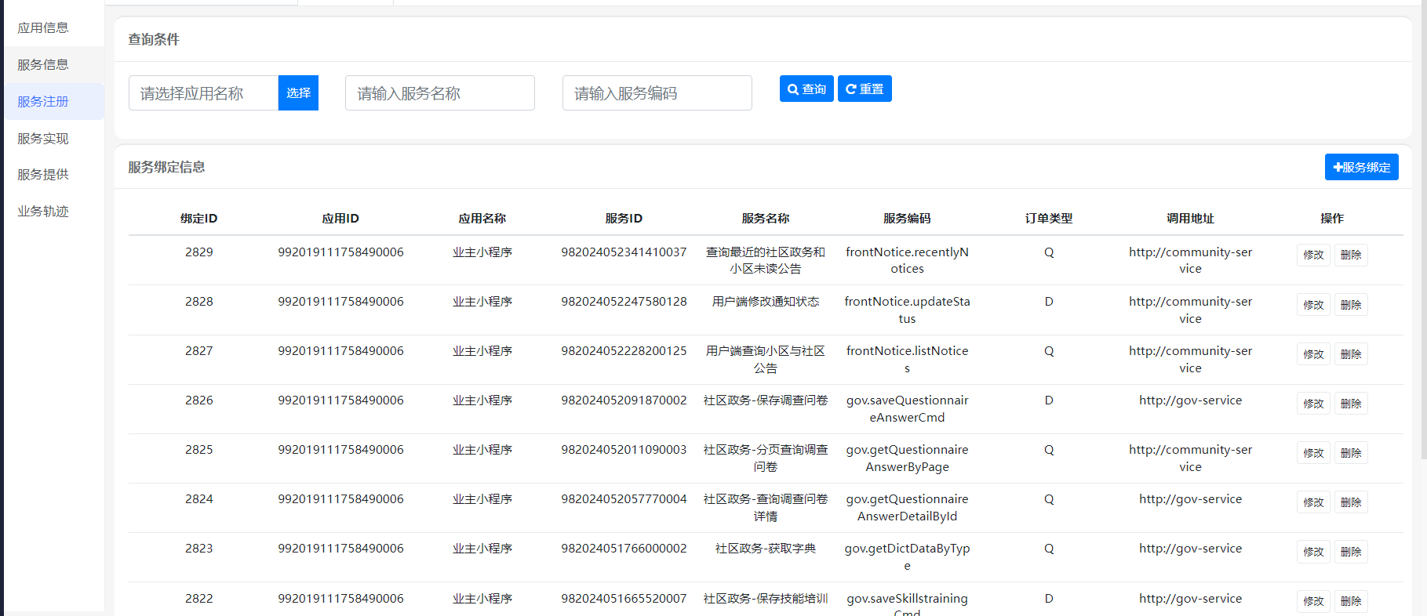Click the 查询 search button

tap(806, 89)
